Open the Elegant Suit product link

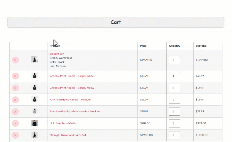point(57,54)
